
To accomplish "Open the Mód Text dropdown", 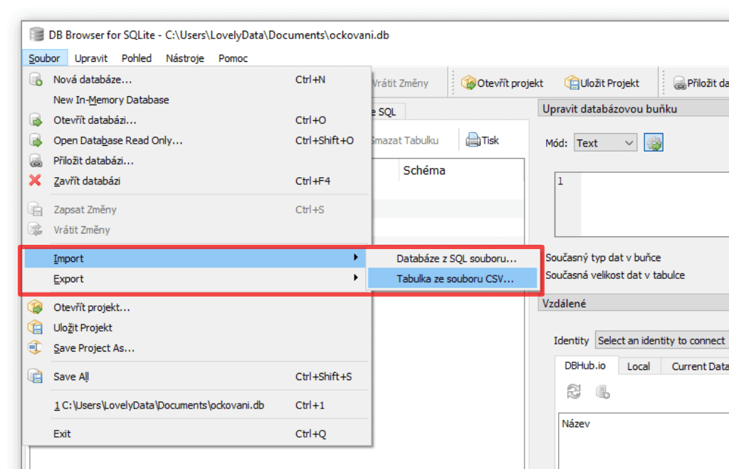I will point(605,143).
